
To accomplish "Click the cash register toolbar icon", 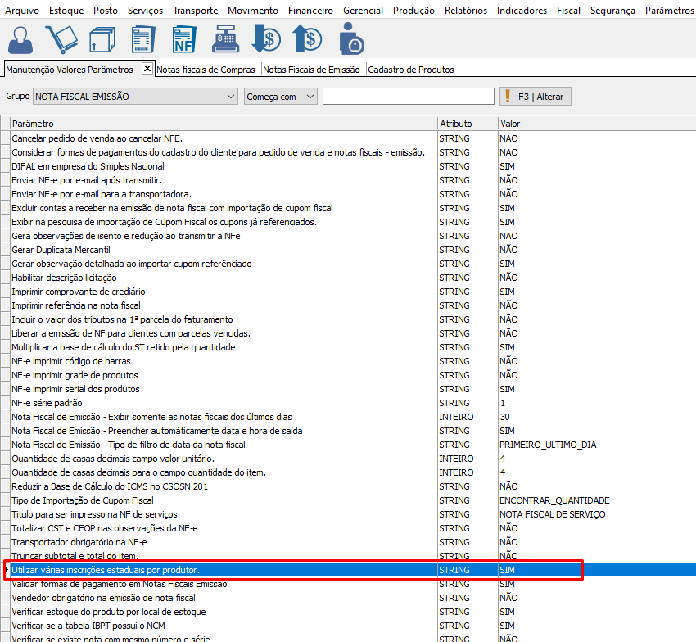I will (x=224, y=38).
